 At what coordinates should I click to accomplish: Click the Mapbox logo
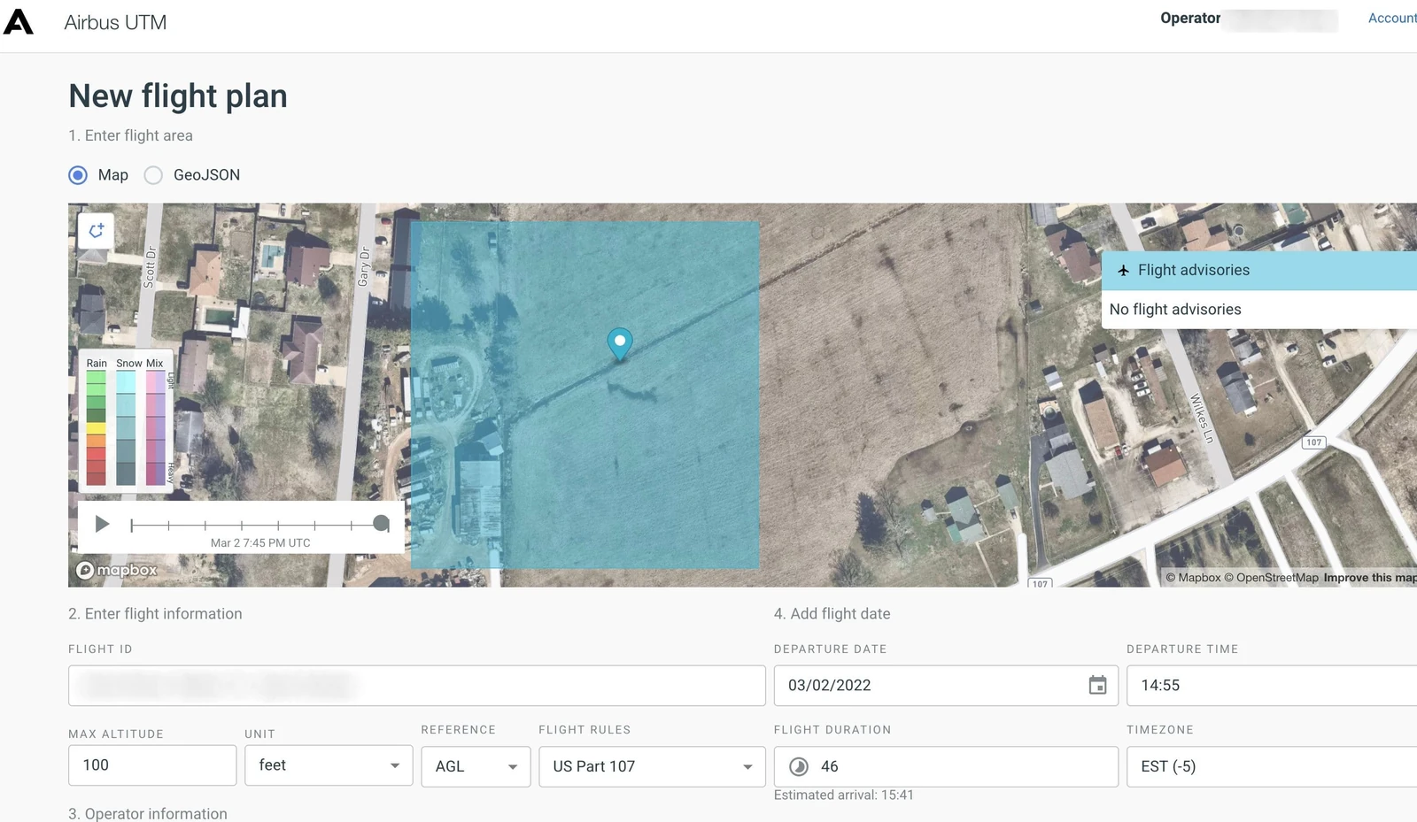point(117,570)
